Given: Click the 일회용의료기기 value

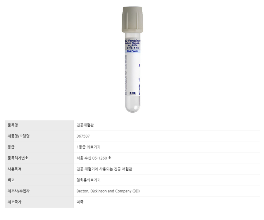Looking at the screenshot, I should [89, 180].
